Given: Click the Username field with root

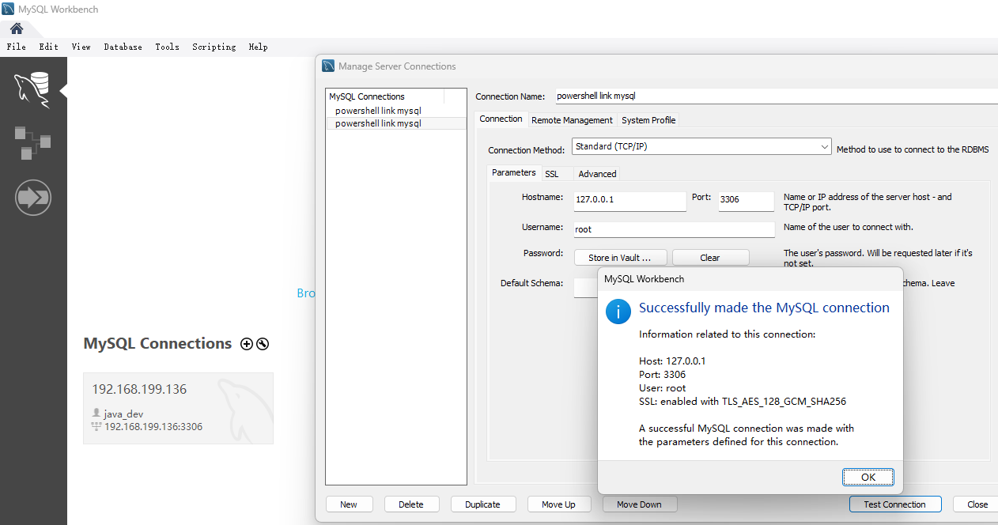Looking at the screenshot, I should 674,229.
